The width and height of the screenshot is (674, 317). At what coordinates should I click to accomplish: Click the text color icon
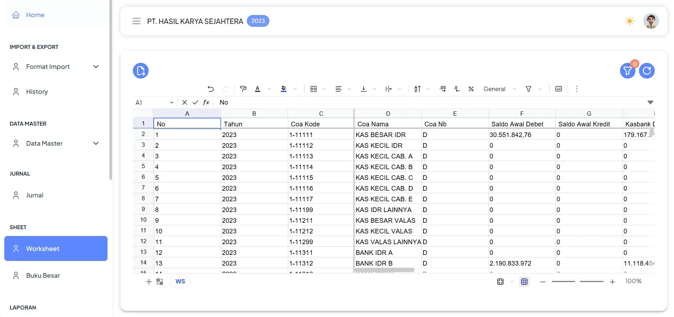258,89
